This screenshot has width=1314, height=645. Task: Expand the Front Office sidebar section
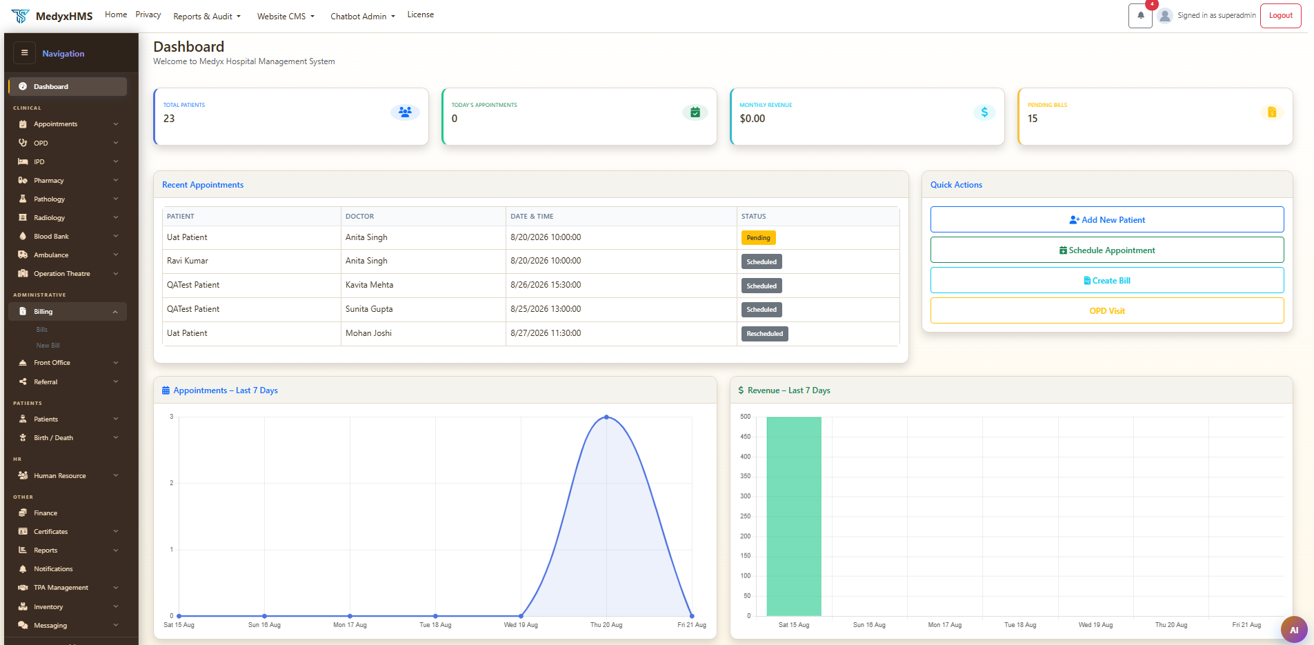coord(68,362)
